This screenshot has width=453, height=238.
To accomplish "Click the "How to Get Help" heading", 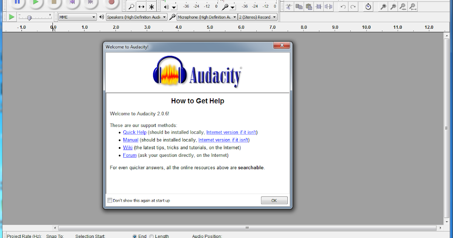I will (197, 101).
